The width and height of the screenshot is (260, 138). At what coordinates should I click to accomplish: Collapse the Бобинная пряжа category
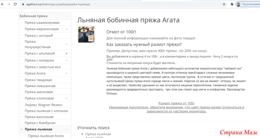tap(66, 16)
